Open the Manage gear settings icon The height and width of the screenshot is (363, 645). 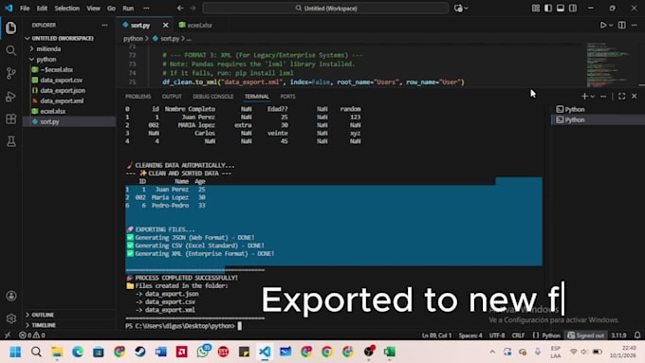[11, 318]
